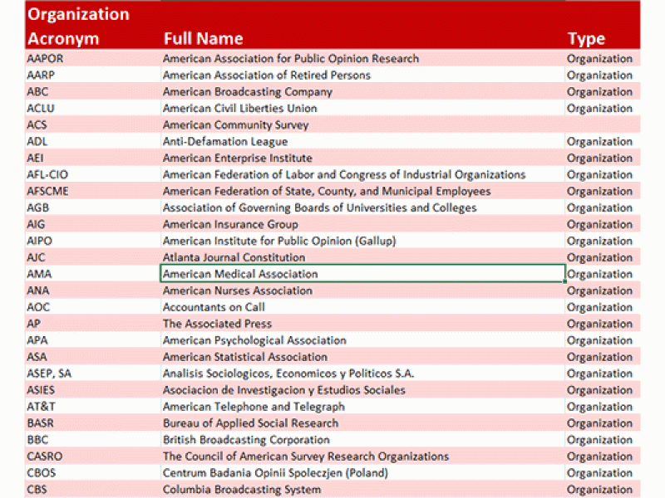
Task: Click the active 'American Medical Association' cell
Action: pos(362,274)
